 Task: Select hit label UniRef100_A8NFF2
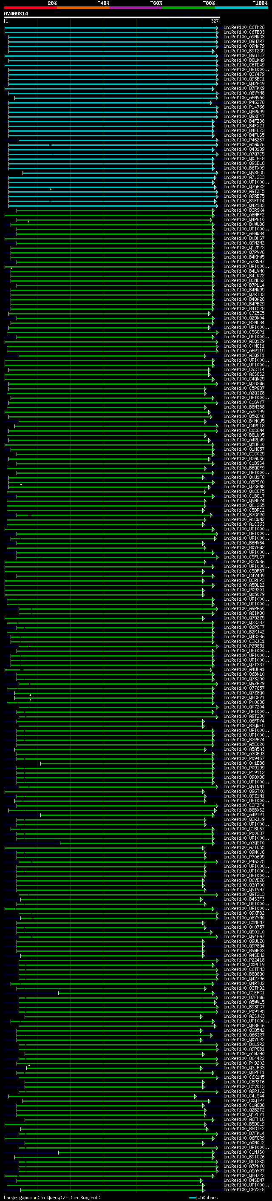[x=244, y=215]
